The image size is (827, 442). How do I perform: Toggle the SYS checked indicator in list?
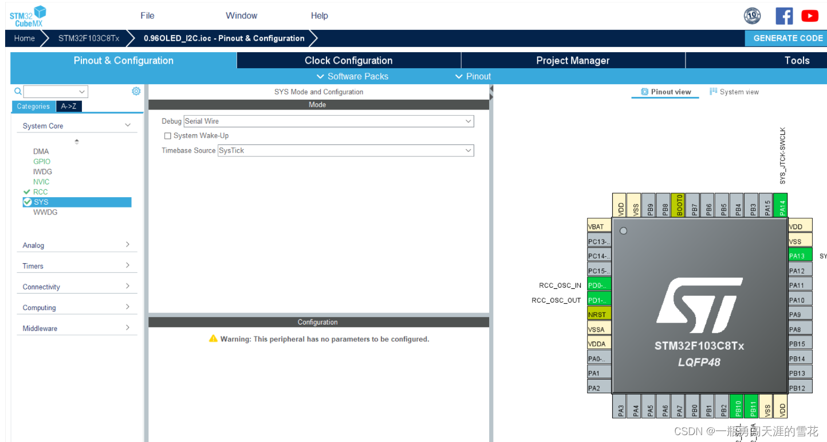(x=27, y=202)
